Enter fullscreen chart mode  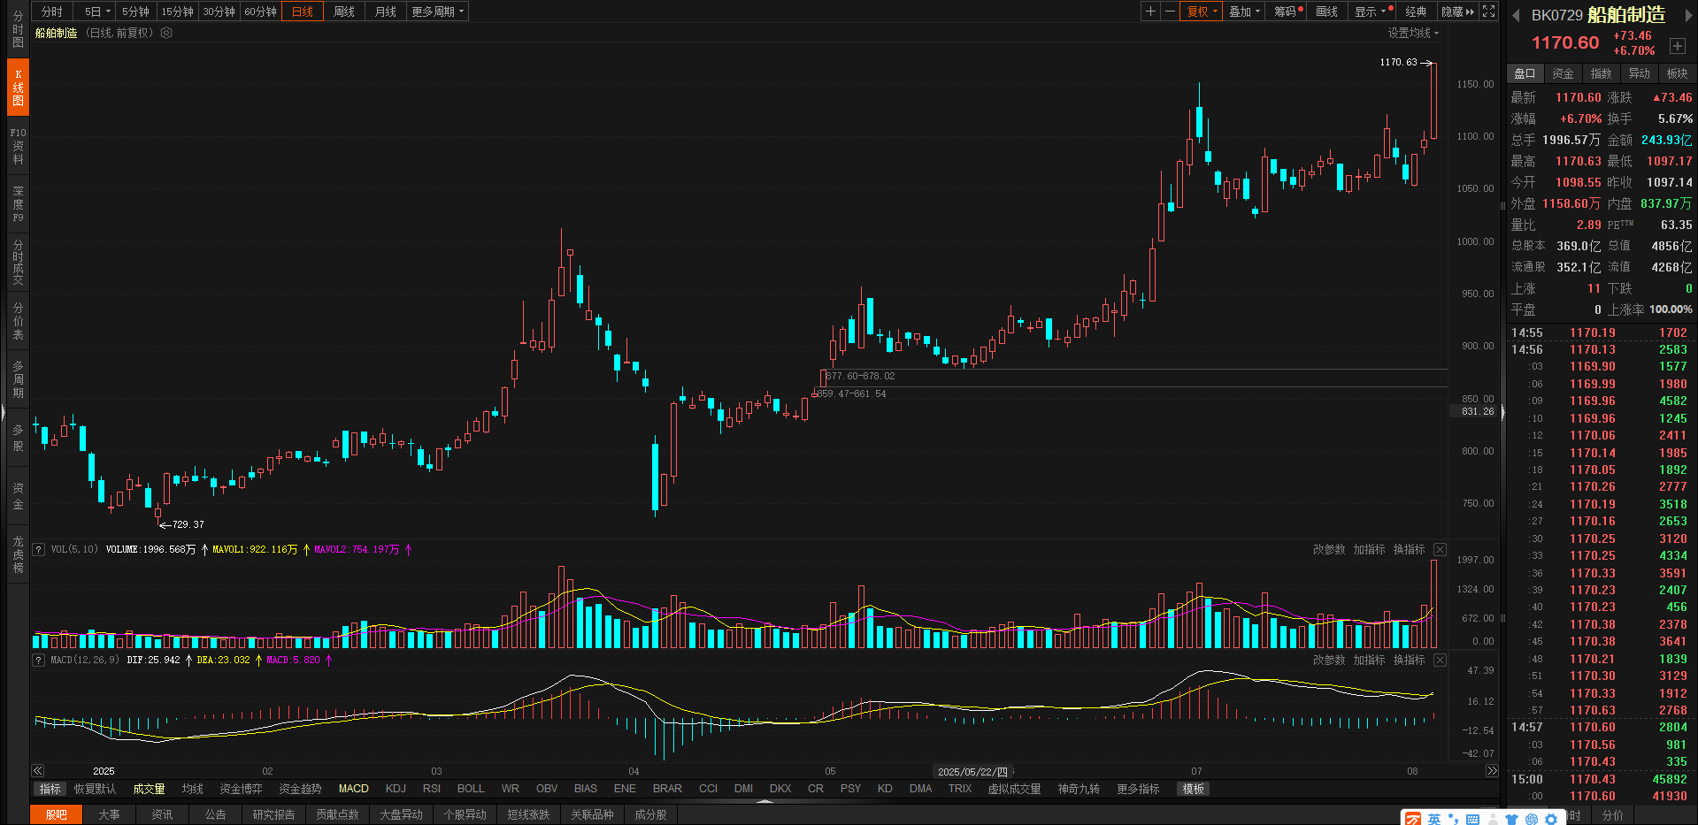click(1489, 11)
